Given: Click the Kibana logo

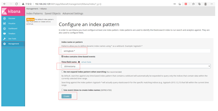Looking at the screenshot, I should click(13, 11).
